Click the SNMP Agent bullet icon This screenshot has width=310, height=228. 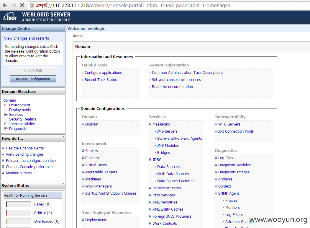tap(216, 193)
